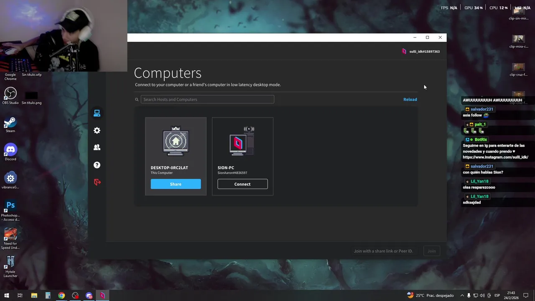The width and height of the screenshot is (535, 301).
Task: Open the Friends icon in Parsec sidebar
Action: [97, 148]
